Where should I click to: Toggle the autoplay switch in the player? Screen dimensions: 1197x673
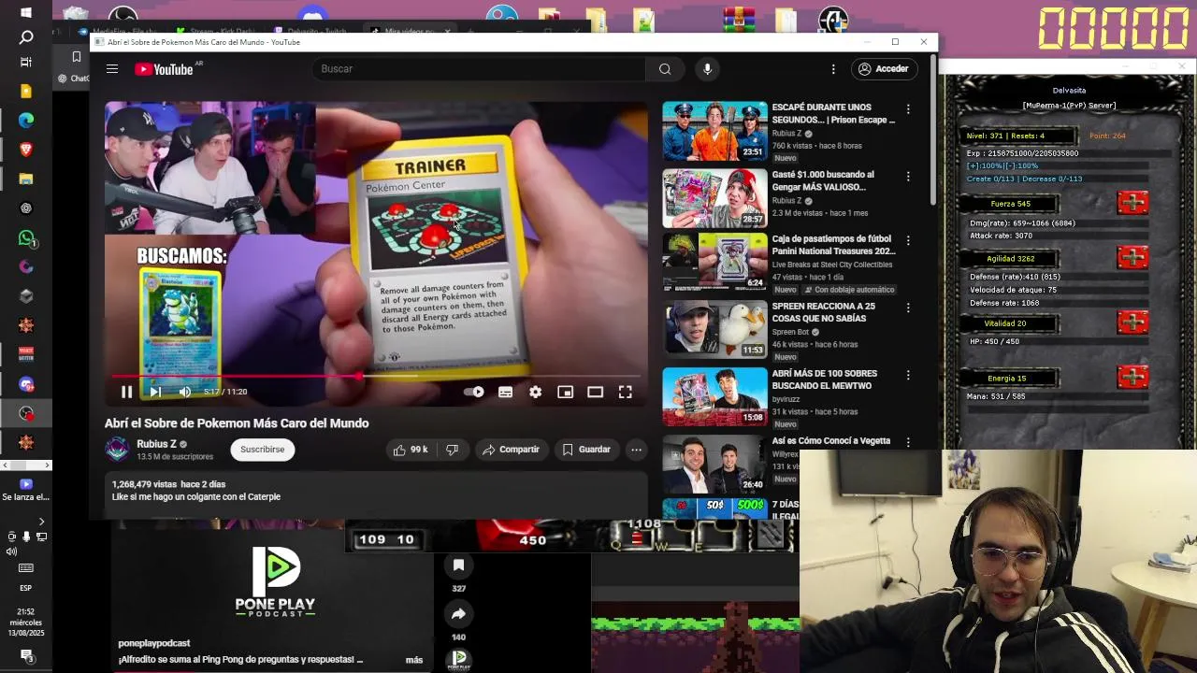[474, 392]
